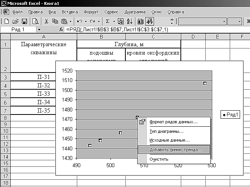Click the Глубина, м header cell

point(129,44)
